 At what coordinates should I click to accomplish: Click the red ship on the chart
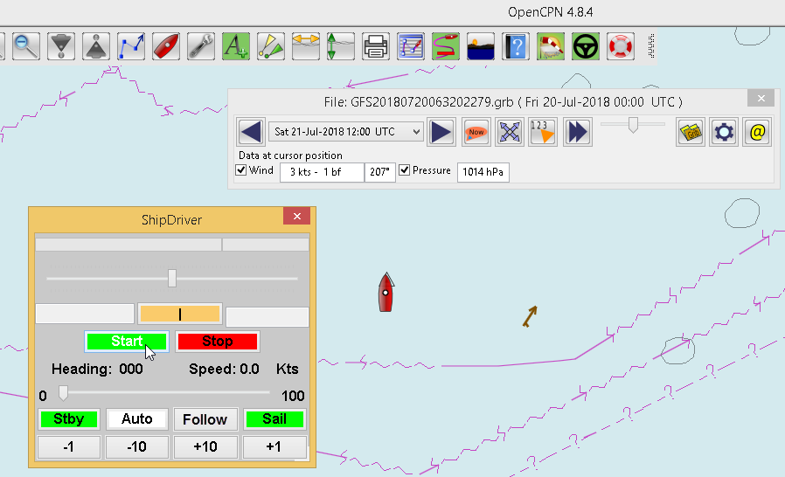click(x=386, y=292)
